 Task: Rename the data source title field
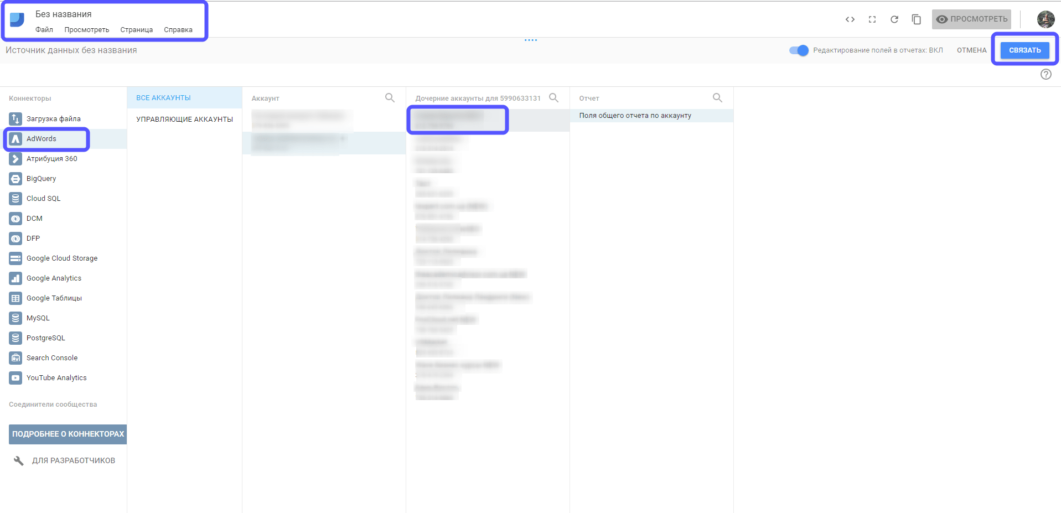pyautogui.click(x=71, y=50)
